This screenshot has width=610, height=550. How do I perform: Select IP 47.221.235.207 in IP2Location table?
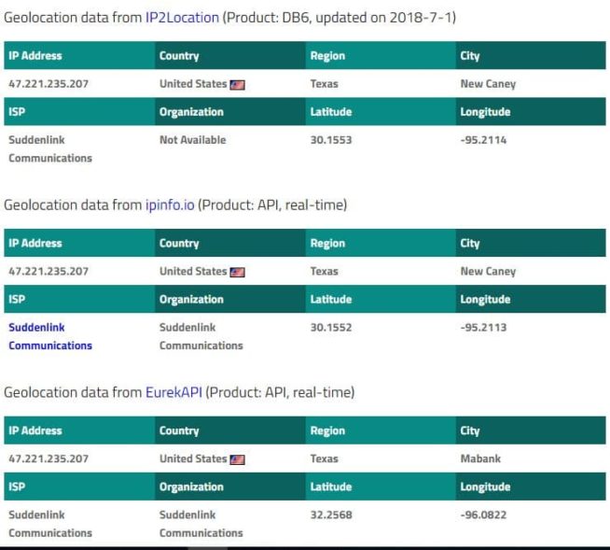(x=49, y=84)
